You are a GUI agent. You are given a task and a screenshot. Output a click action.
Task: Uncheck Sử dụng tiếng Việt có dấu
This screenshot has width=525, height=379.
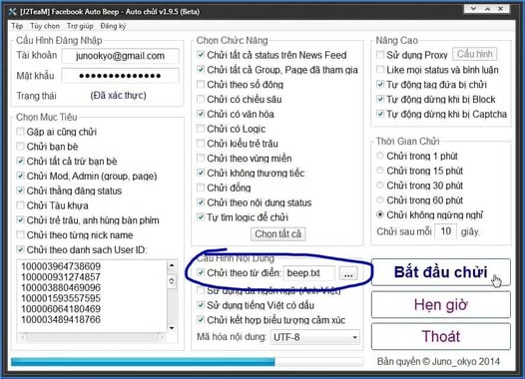[201, 305]
